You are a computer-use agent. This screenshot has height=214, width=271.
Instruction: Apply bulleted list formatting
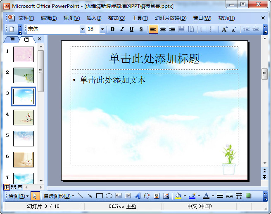(213, 29)
